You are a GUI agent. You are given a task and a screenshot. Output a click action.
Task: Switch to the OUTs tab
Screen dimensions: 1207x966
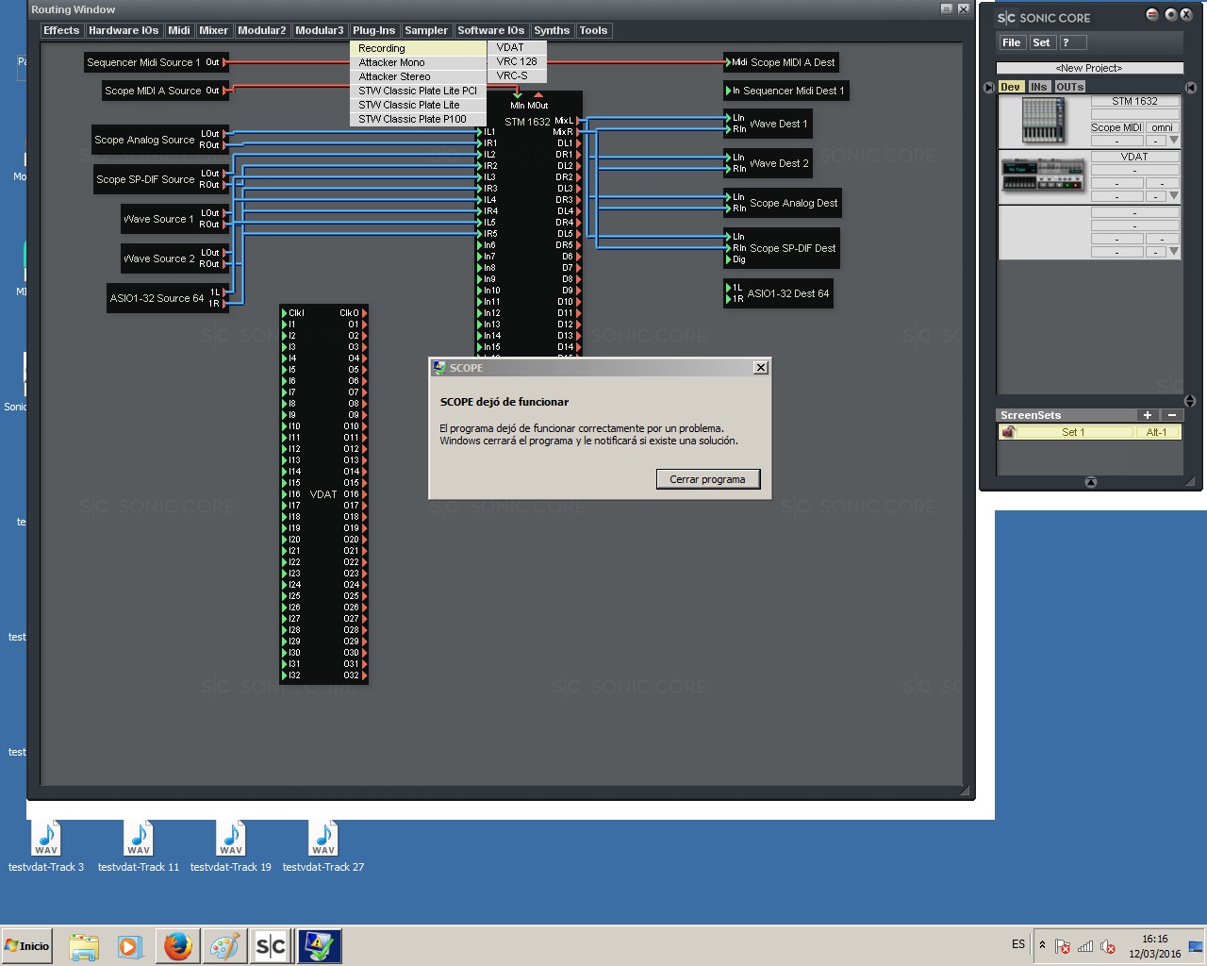pos(1069,87)
